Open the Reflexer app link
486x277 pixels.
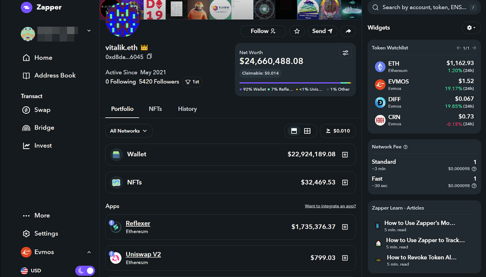coord(138,223)
